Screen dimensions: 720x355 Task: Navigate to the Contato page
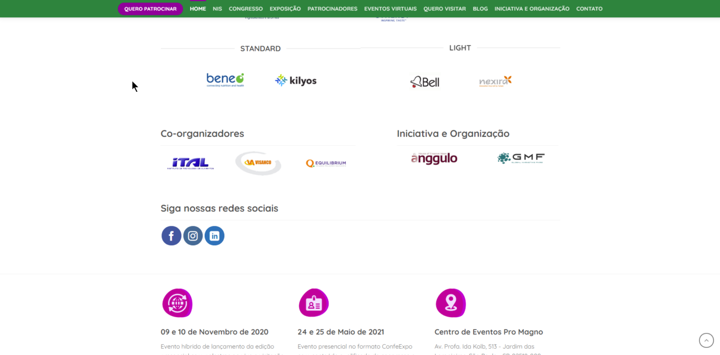point(589,9)
